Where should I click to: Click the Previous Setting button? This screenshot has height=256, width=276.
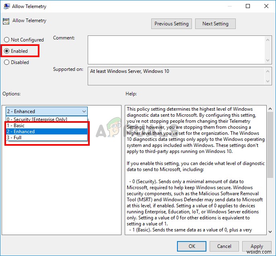pos(171,24)
